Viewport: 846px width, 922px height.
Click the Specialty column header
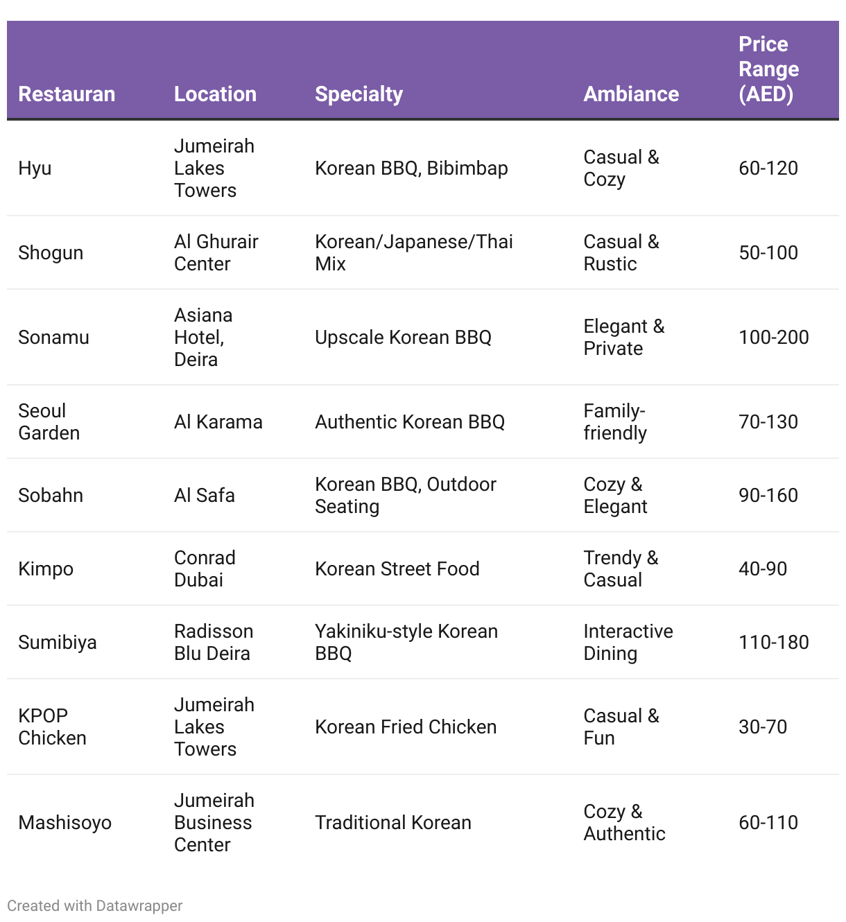coord(359,94)
